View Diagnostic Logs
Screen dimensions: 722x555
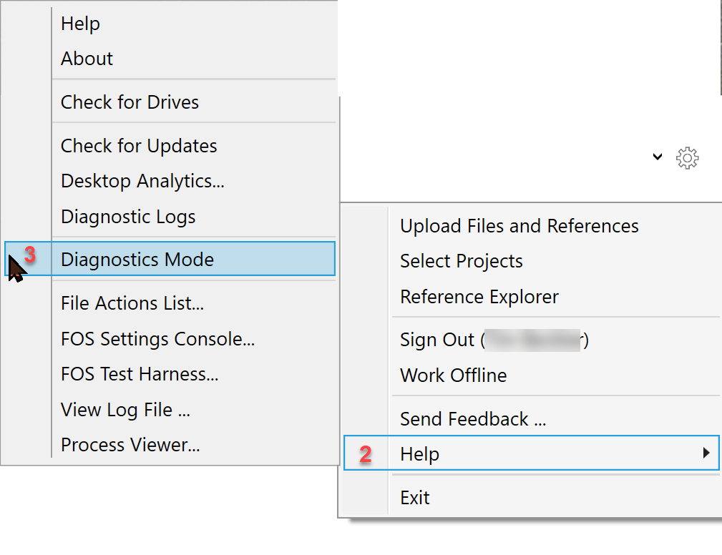[127, 217]
